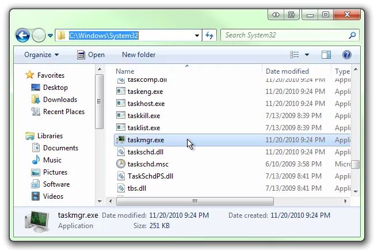Click the folder icon in address bar
This screenshot has height=250, width=374.
[x=62, y=35]
